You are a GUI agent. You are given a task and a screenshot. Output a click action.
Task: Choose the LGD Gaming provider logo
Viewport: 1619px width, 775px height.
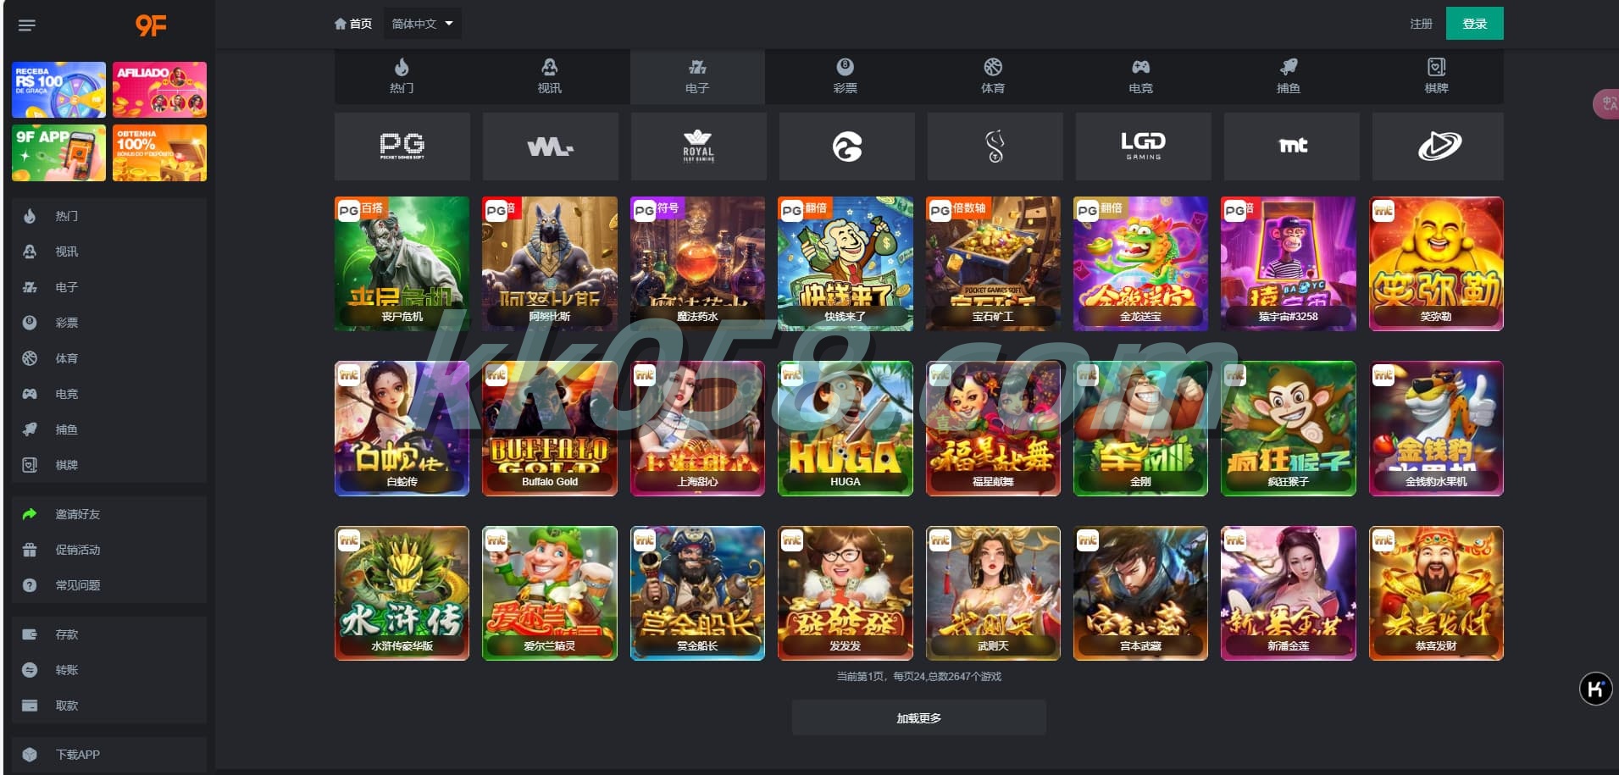[1143, 146]
